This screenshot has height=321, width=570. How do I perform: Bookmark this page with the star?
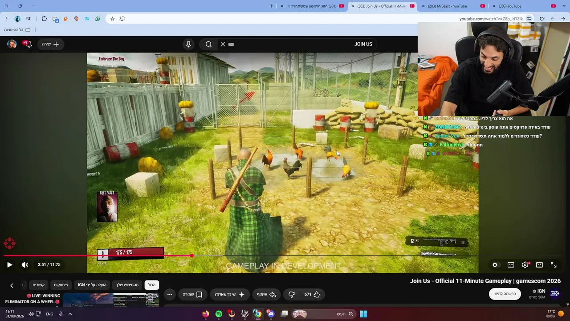click(x=112, y=19)
